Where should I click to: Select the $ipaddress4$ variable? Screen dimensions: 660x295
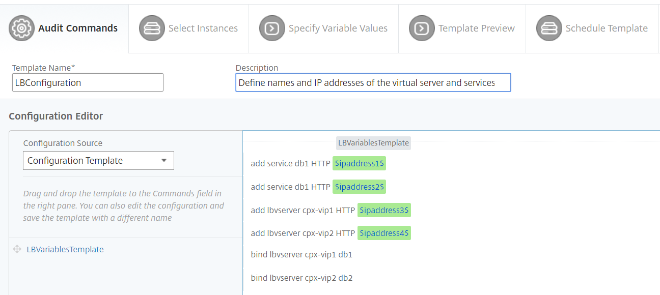click(384, 233)
